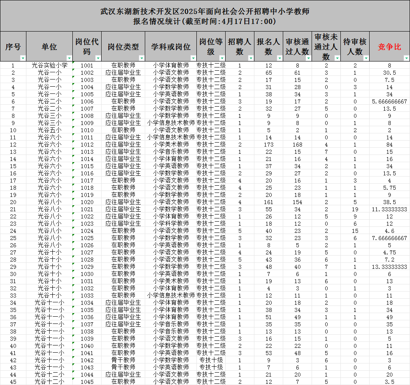Select sequence number cell 45
This screenshot has height=385, width=410.
(x=13, y=382)
